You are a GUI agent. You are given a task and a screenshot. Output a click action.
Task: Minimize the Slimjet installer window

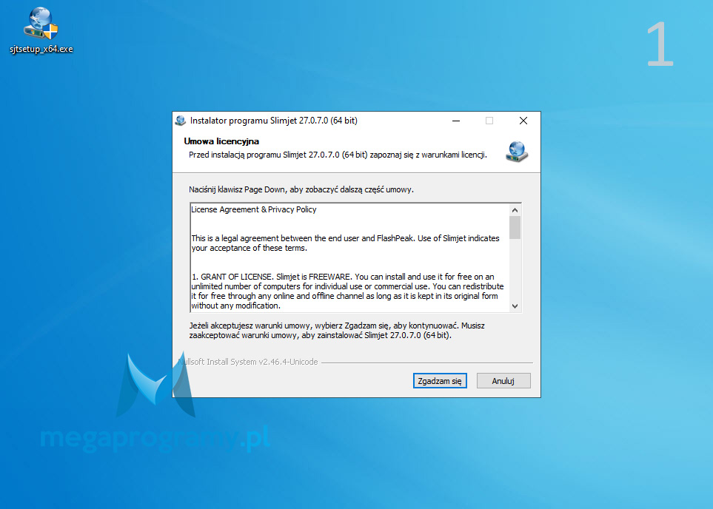pyautogui.click(x=456, y=121)
